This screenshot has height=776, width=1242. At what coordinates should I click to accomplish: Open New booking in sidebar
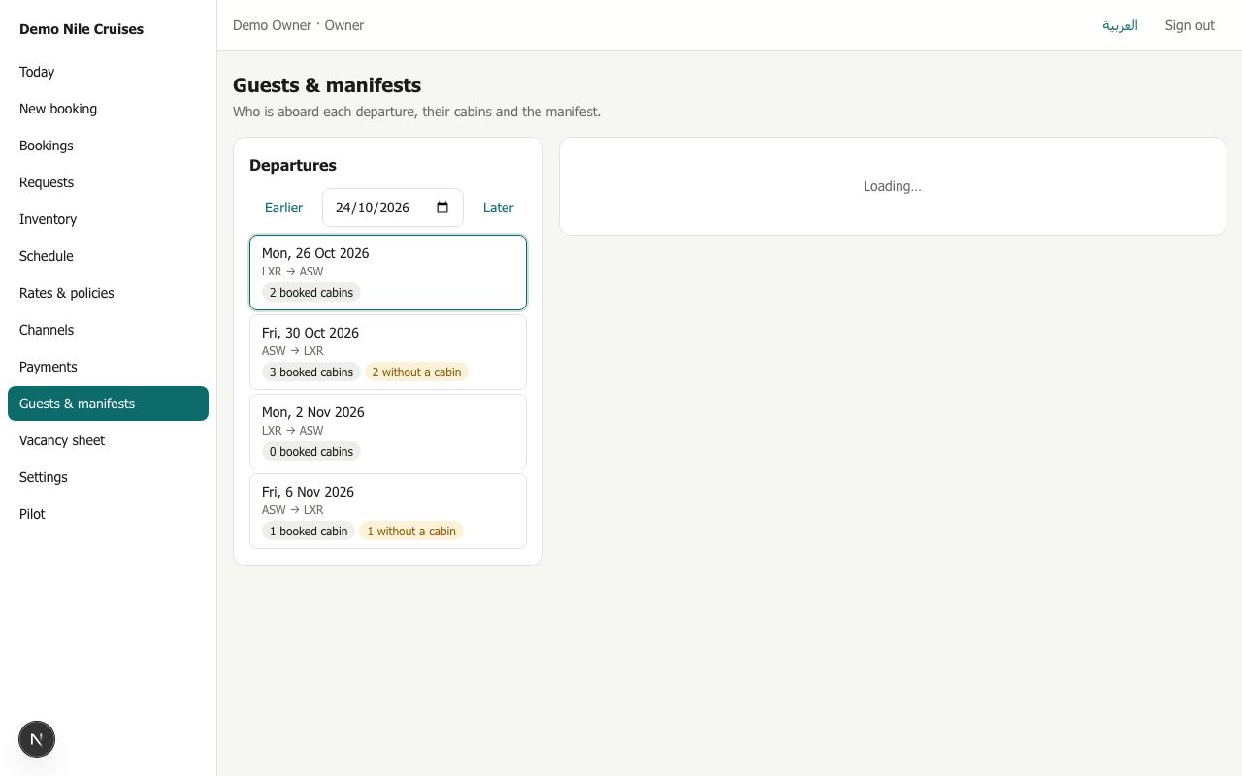click(x=108, y=109)
